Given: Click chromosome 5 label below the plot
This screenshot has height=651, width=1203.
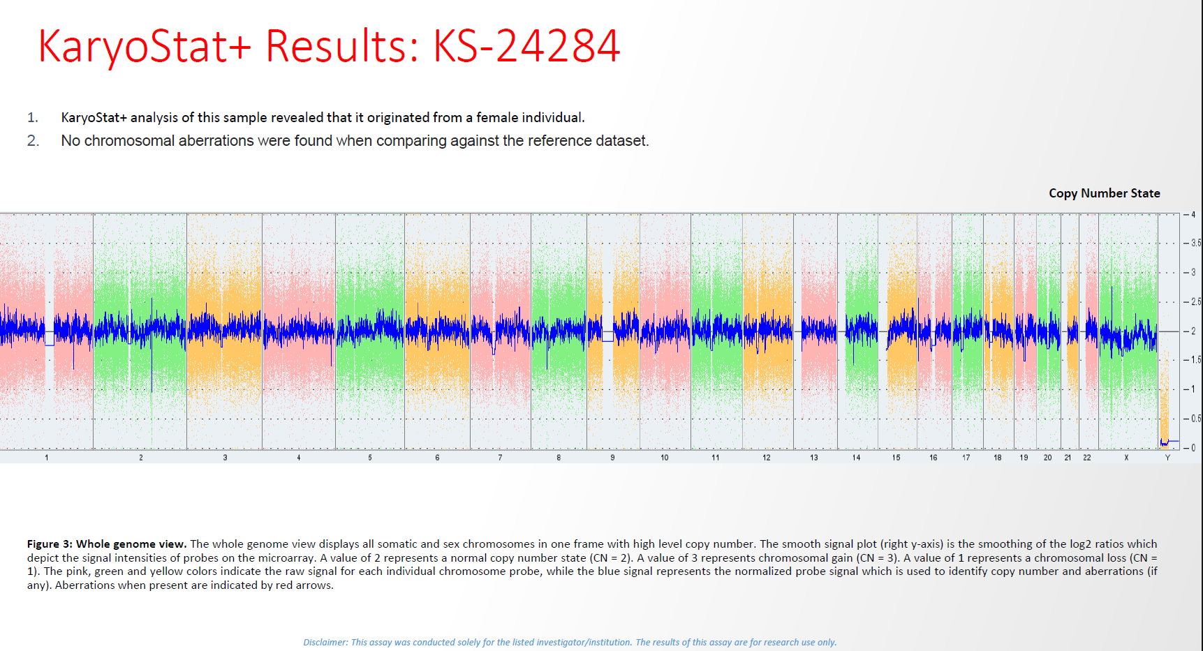Looking at the screenshot, I should coord(370,458).
